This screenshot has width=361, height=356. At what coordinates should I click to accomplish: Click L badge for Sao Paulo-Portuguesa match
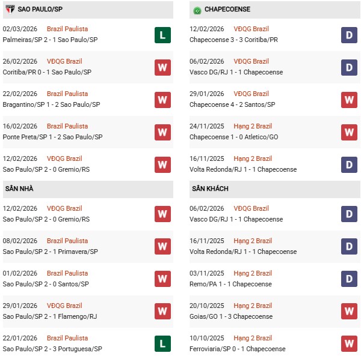[x=162, y=344]
